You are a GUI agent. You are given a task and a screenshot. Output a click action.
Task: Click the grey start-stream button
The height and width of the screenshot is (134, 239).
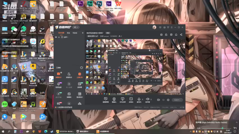(x=177, y=100)
